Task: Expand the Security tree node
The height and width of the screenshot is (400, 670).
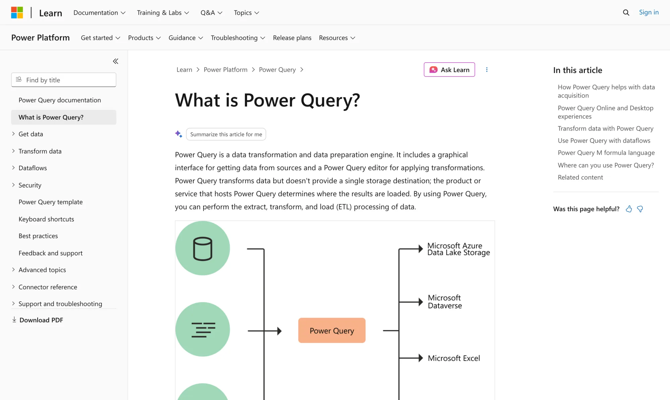Action: (x=13, y=185)
